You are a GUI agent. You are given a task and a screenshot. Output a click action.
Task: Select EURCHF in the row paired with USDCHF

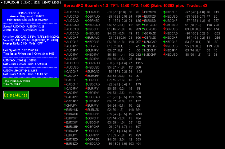click(x=72, y=122)
